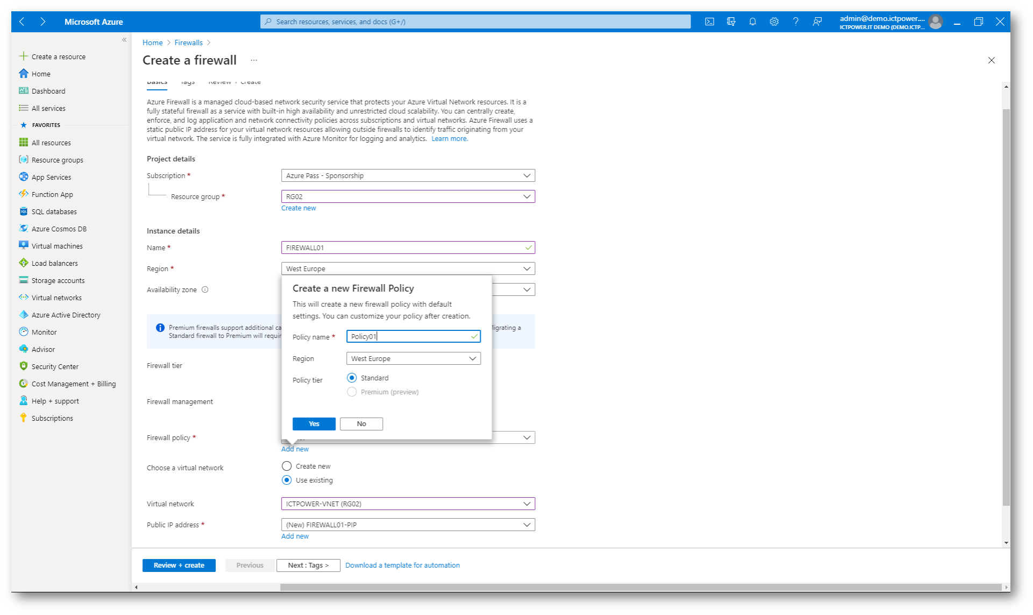Click the Policy name input field

tap(414, 337)
